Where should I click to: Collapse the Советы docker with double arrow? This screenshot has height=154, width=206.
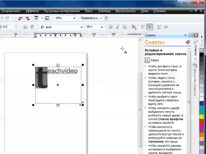coord(185,35)
